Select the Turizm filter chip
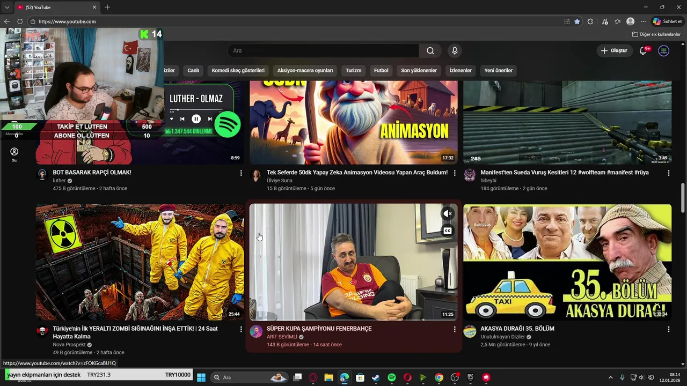The width and height of the screenshot is (687, 386). [353, 70]
